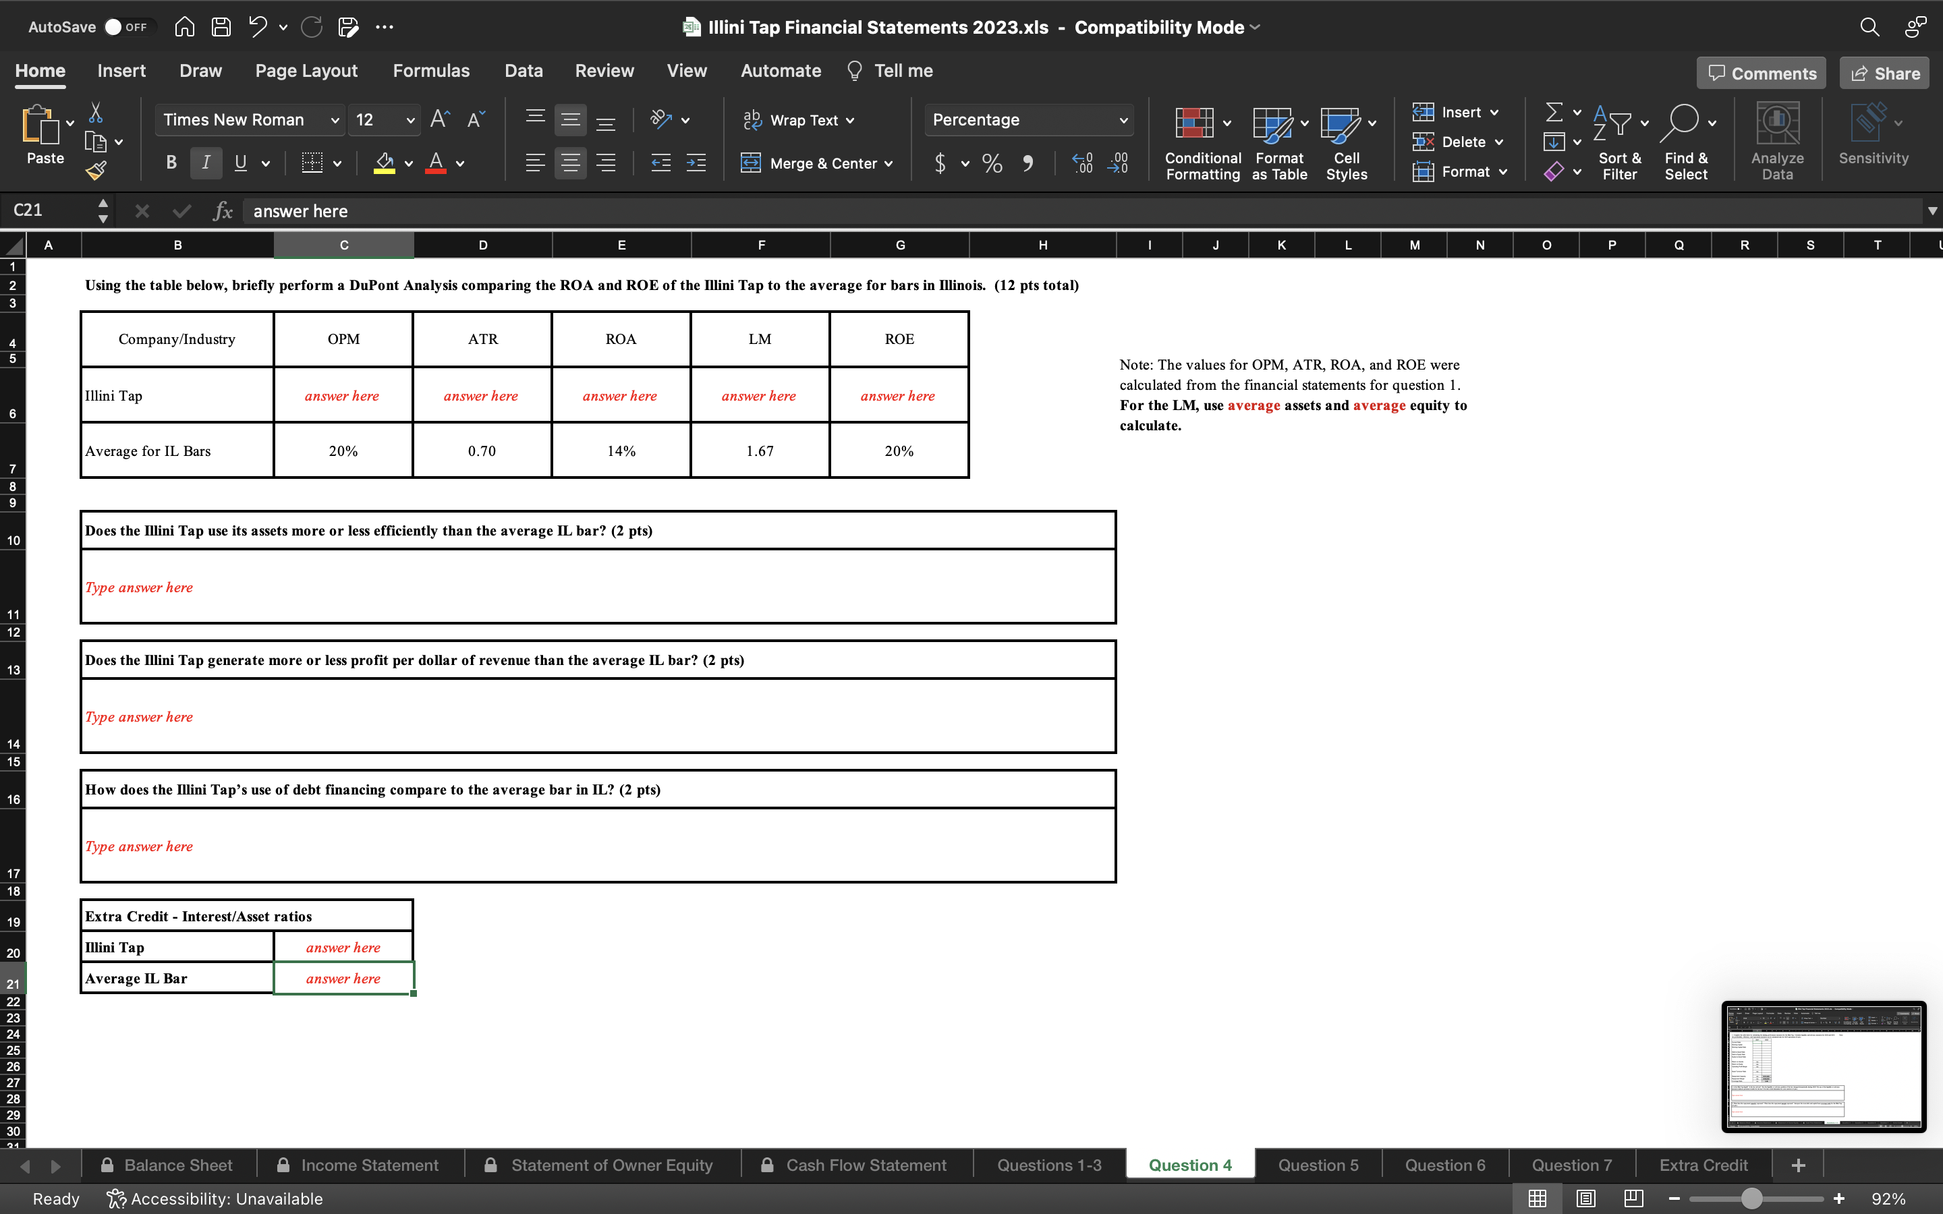Click the Comments button
Image resolution: width=1943 pixels, height=1214 pixels.
click(1761, 72)
